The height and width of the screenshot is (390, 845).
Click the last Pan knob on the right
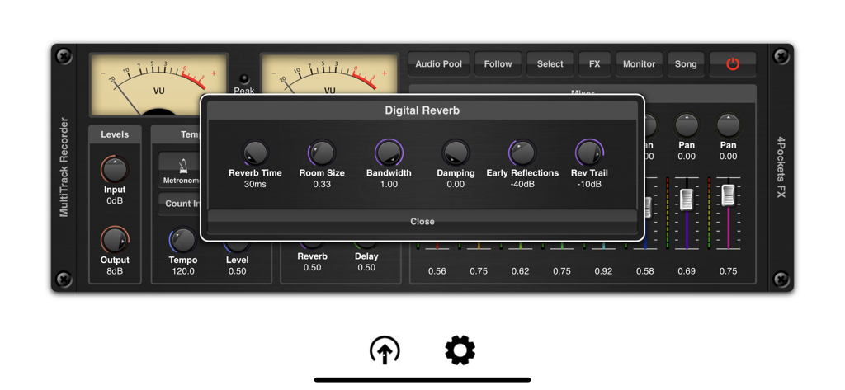[728, 125]
